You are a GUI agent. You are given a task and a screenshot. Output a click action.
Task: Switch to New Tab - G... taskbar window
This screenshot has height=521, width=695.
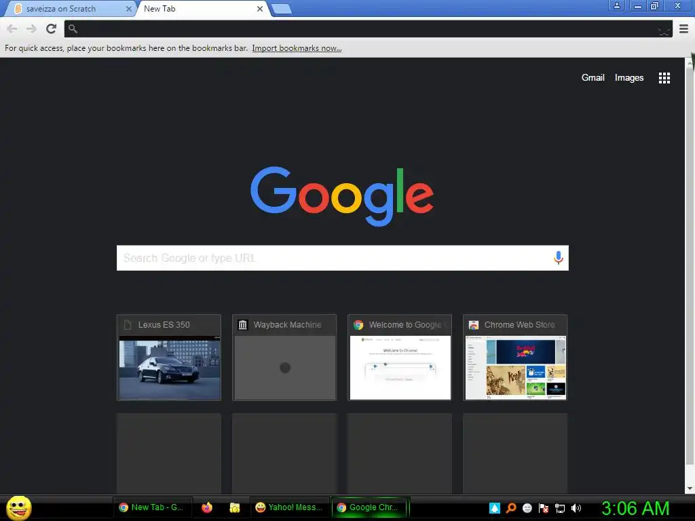153,507
